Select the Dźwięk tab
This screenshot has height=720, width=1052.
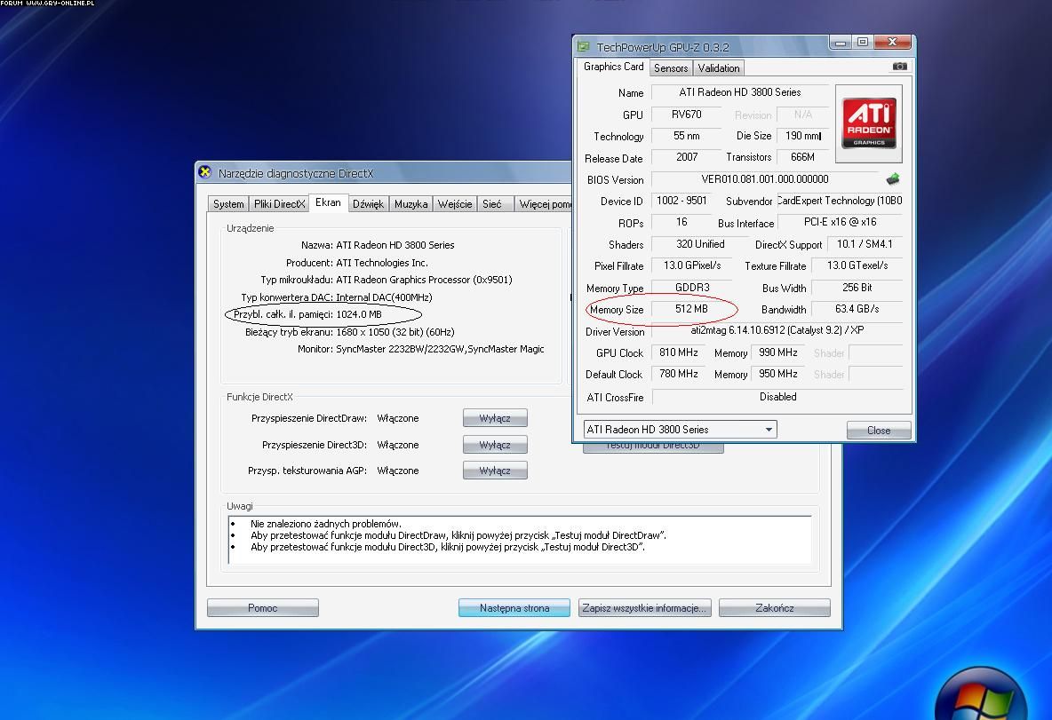(368, 204)
